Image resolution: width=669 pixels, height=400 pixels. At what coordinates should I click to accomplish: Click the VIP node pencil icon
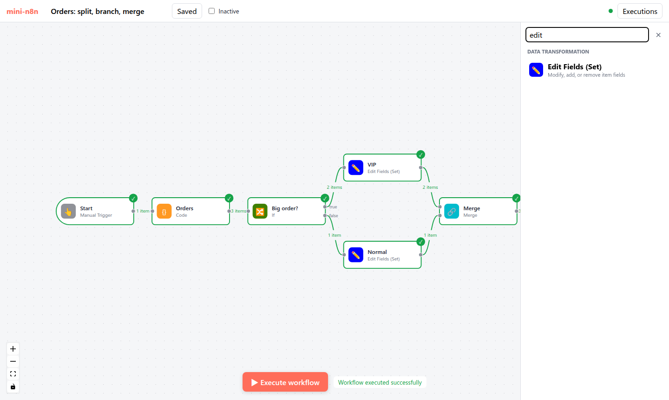coord(356,167)
